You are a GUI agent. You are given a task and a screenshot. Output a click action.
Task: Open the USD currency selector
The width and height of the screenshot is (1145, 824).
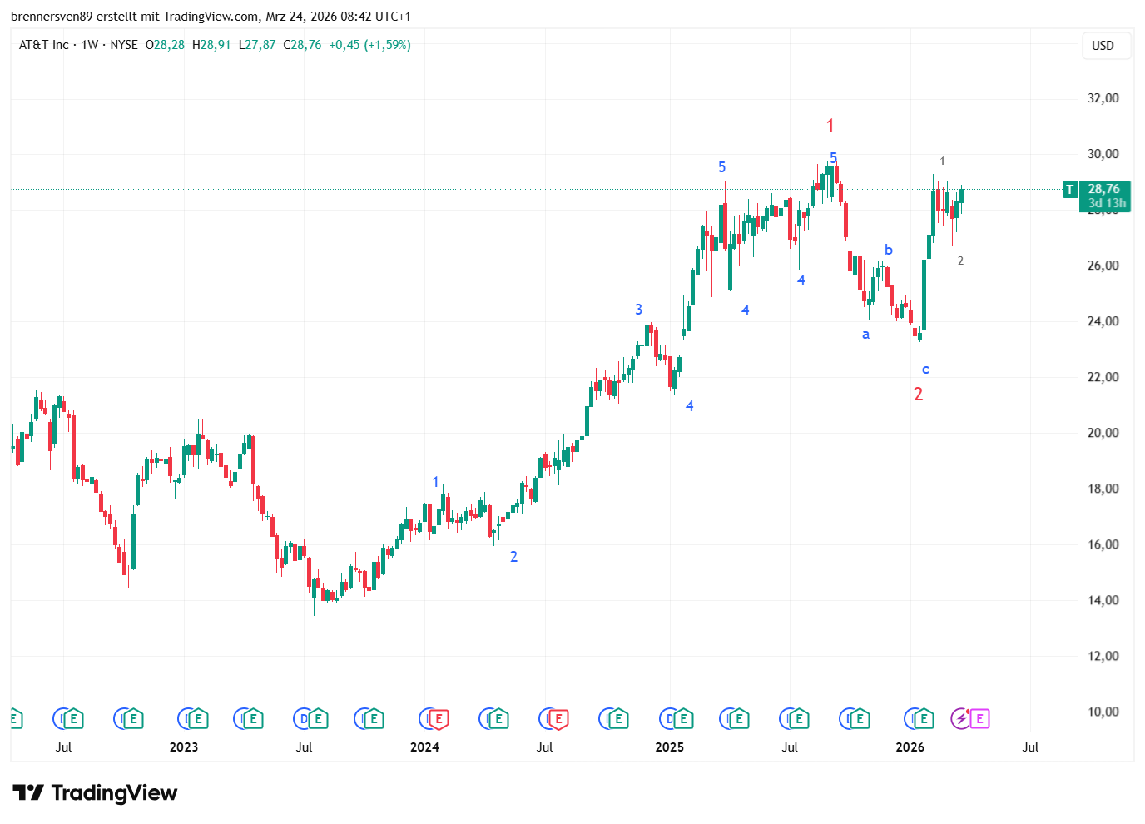point(1103,46)
